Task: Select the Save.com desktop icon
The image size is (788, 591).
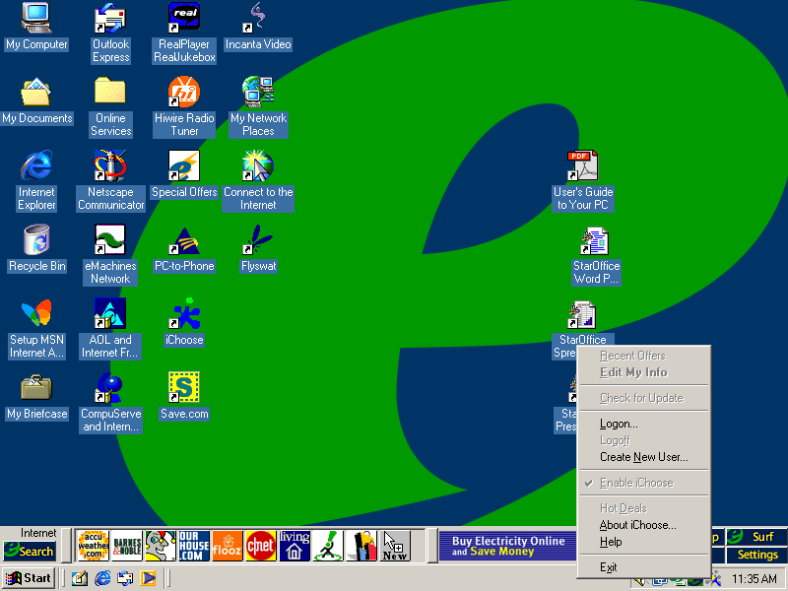Action: [x=184, y=389]
